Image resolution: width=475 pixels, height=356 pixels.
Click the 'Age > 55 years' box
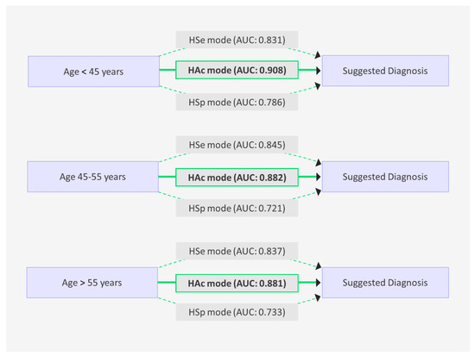point(92,283)
